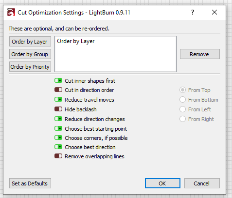Switch off Choose best starting point
Screen dimensions: 232x198
pos(58,128)
